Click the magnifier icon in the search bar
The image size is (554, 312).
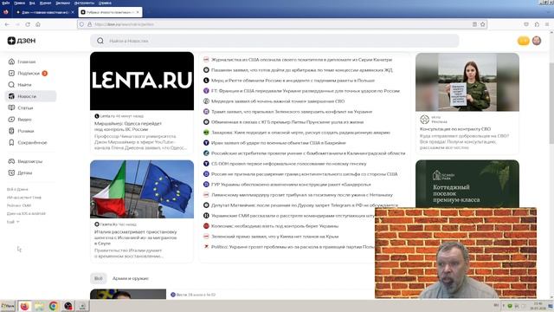click(100, 41)
